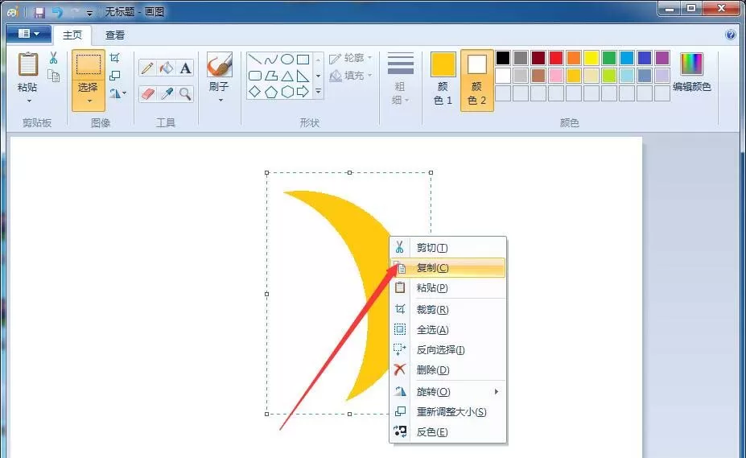Click the Copy icon in the ribbon
This screenshot has width=746, height=458.
click(53, 75)
